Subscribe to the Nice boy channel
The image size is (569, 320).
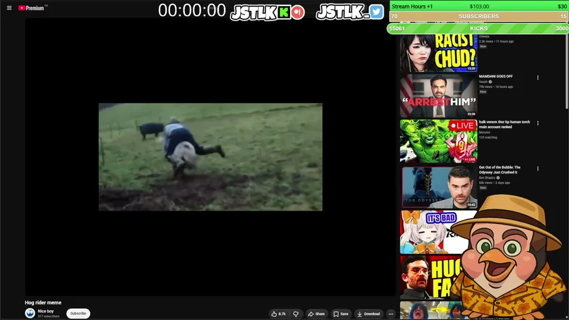(78, 313)
